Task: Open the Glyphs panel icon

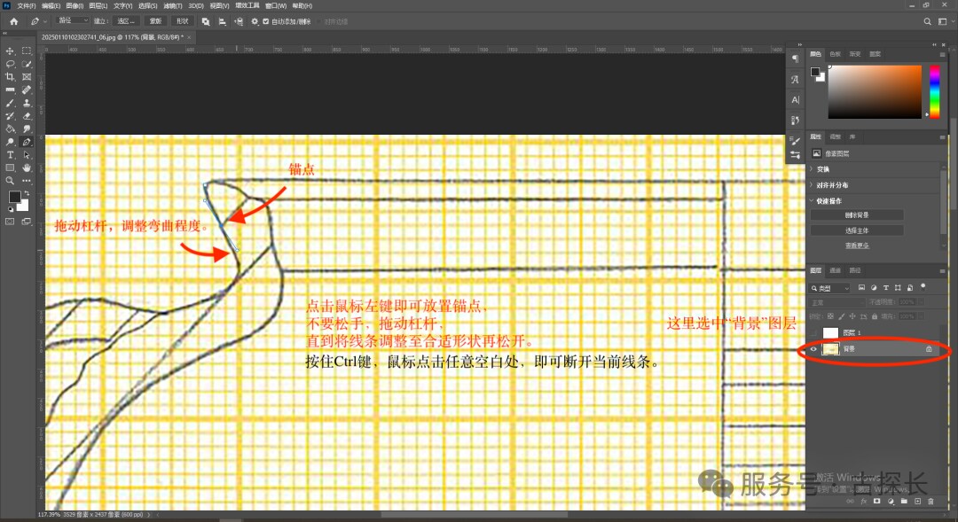Action: coord(795,80)
